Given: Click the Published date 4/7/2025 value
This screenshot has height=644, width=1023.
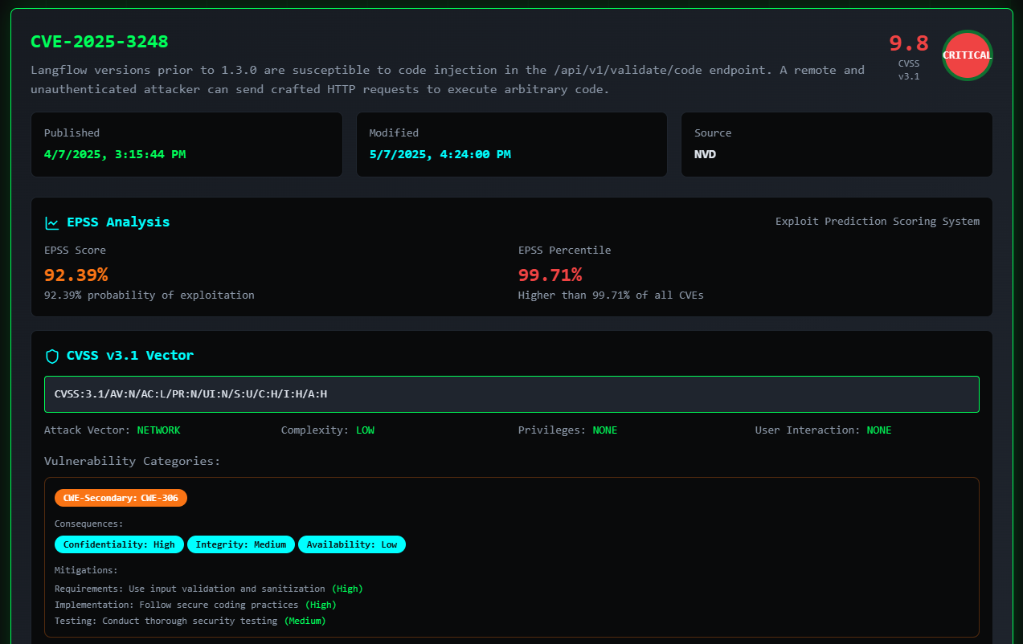Looking at the screenshot, I should point(115,154).
